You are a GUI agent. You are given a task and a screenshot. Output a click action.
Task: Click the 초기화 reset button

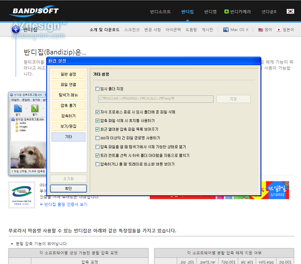click(68, 179)
